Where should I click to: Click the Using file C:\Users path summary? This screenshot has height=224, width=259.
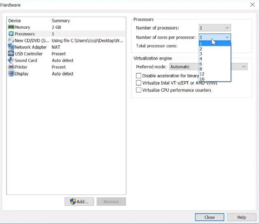(87, 40)
